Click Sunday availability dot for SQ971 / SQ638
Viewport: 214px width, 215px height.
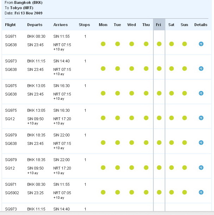pos(184,44)
